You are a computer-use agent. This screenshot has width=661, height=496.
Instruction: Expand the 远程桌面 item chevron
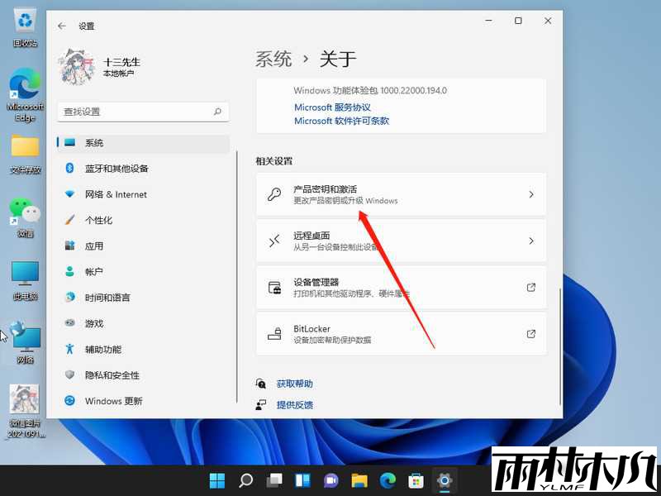point(531,241)
